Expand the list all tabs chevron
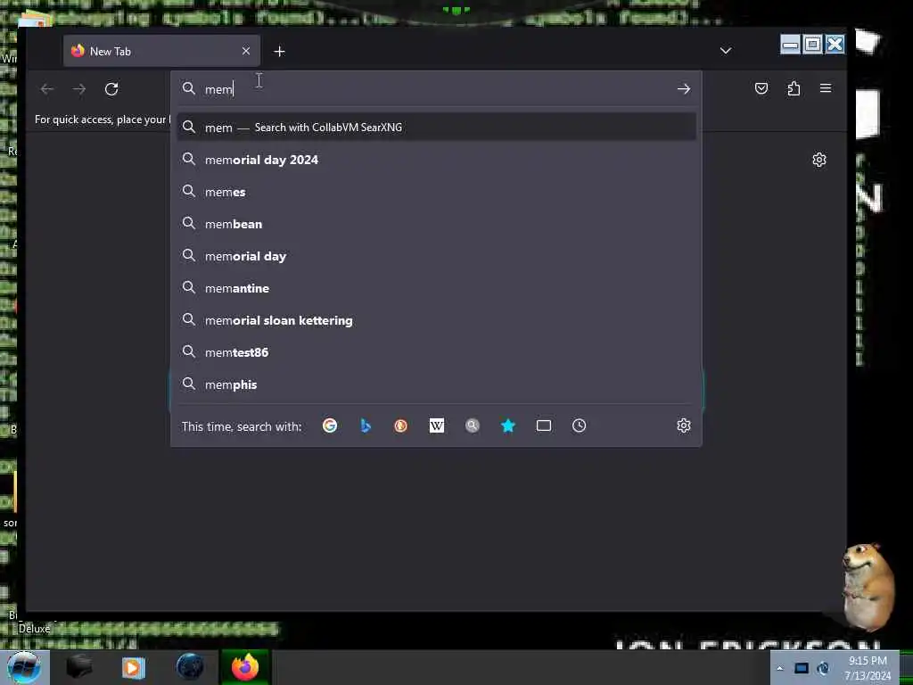 tap(726, 51)
